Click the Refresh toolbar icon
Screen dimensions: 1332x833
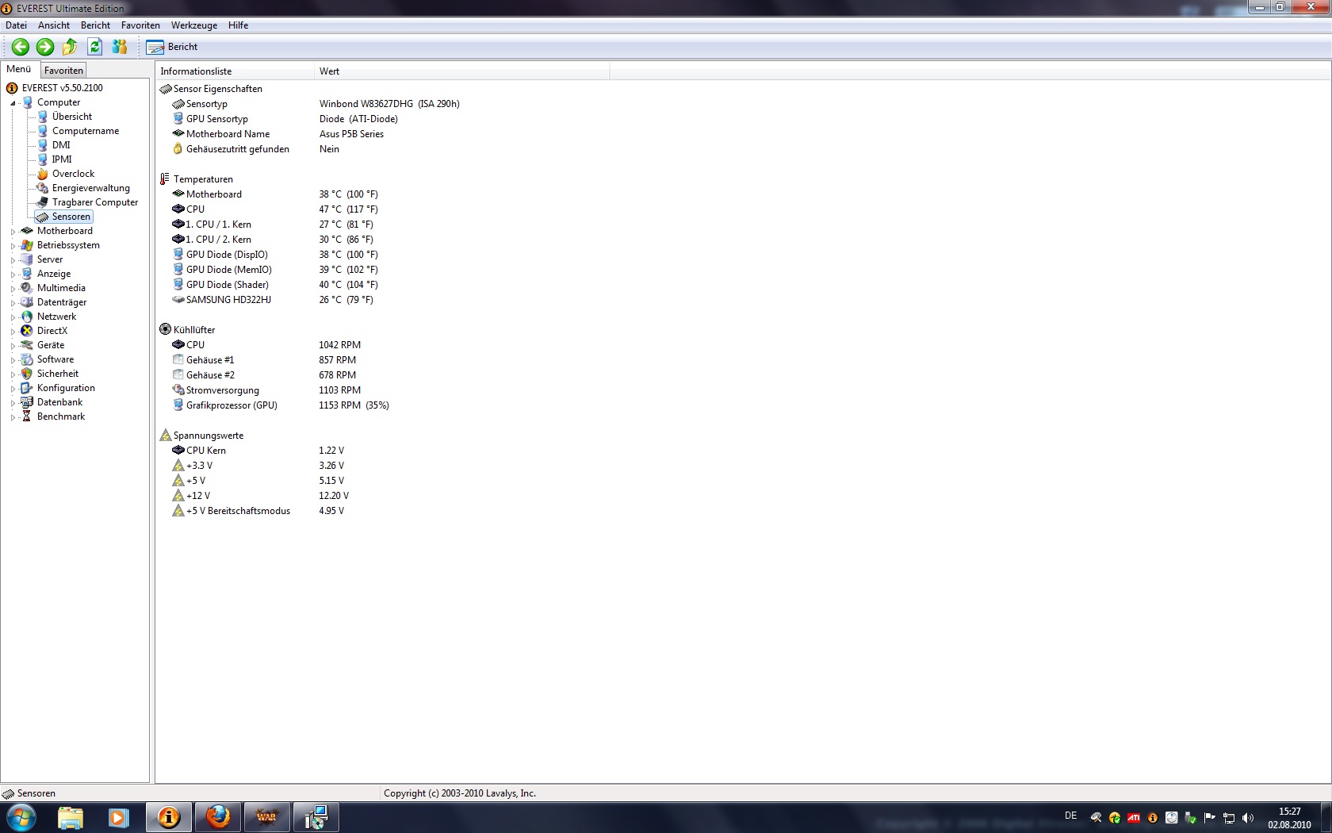94,47
